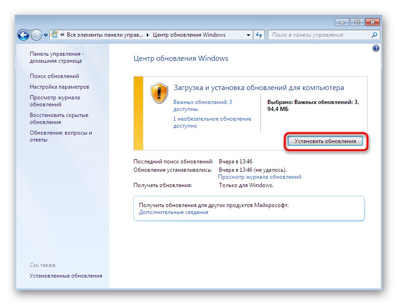Image resolution: width=397 pixels, height=305 pixels.
Task: Click 'Только для Windows.' value
Action: (x=246, y=185)
